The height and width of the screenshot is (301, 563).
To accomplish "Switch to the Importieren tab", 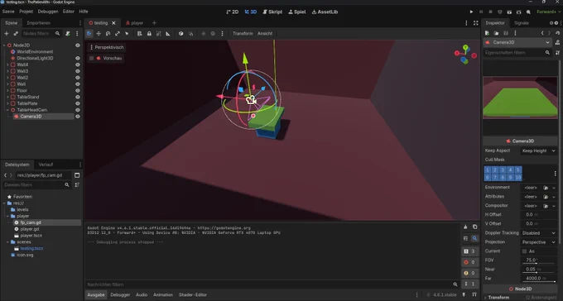I will point(38,23).
